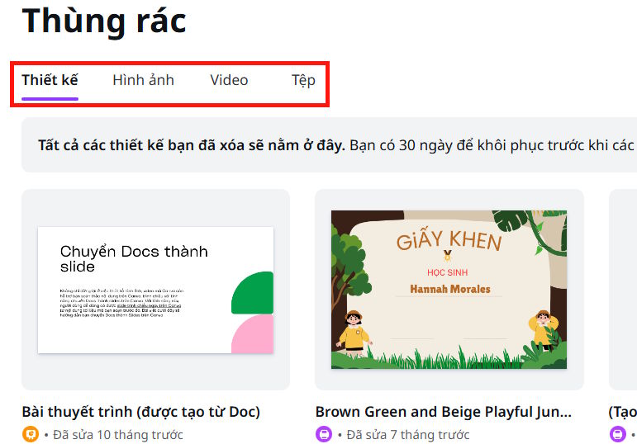Switch to the Tệp tab
Image resolution: width=637 pixels, height=444 pixels.
(x=303, y=80)
